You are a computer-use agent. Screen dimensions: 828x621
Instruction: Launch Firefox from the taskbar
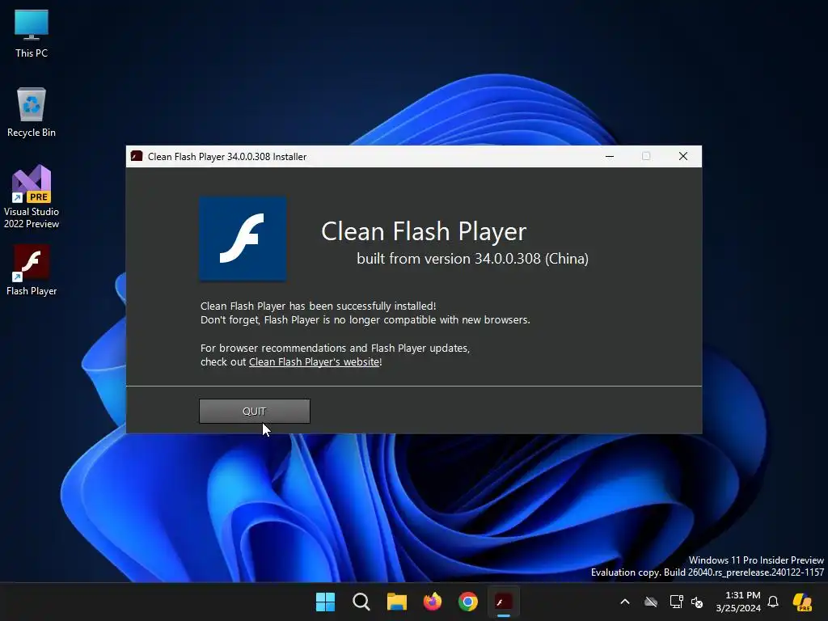pos(433,602)
